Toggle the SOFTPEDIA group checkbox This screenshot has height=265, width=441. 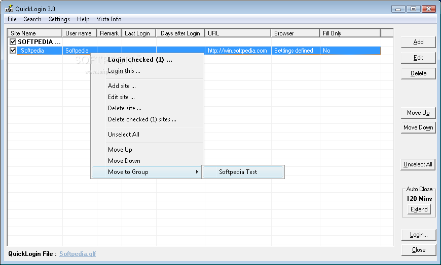tap(13, 42)
